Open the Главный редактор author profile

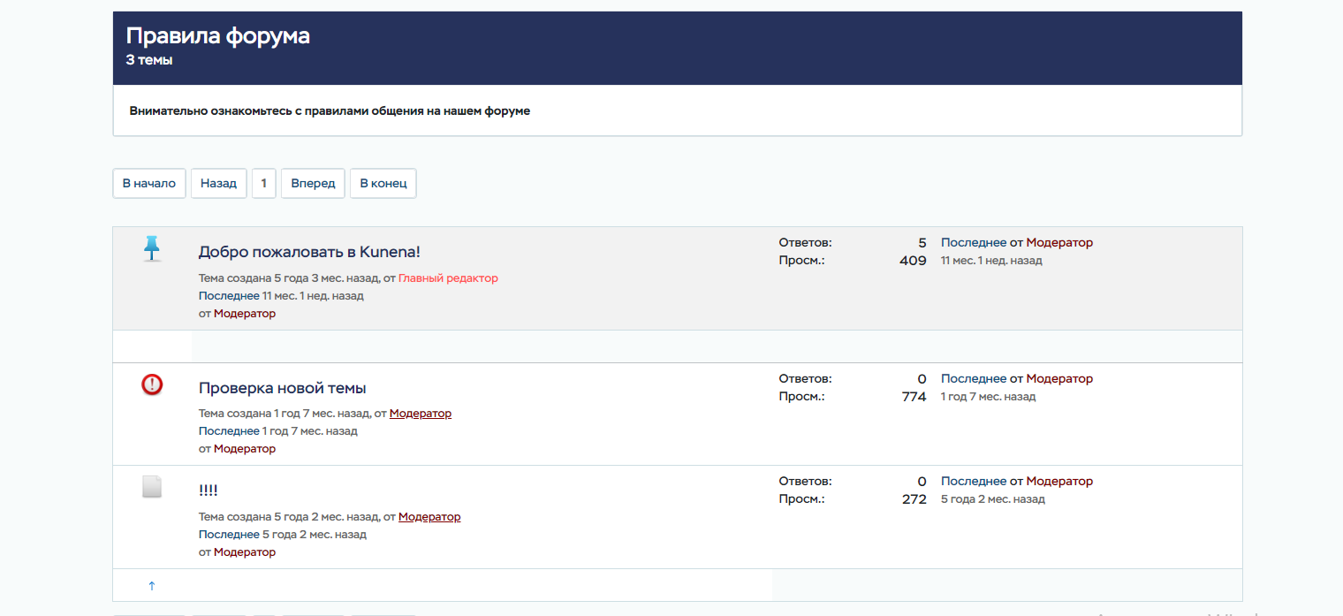448,278
